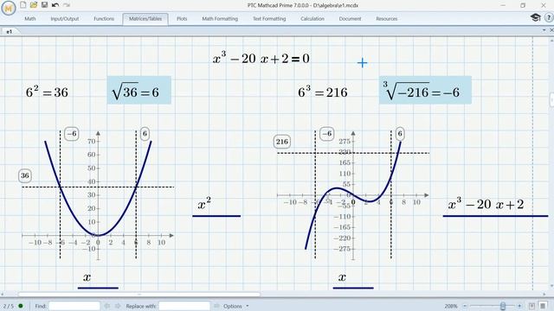Open the Math Formatting ribbon tab
This screenshot has height=311, width=554.
click(220, 19)
